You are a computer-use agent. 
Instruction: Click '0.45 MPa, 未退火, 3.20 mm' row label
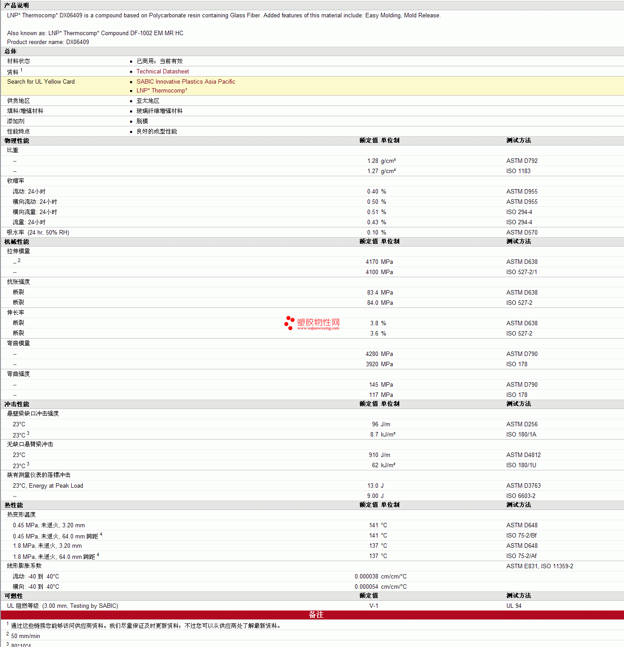[49, 525]
